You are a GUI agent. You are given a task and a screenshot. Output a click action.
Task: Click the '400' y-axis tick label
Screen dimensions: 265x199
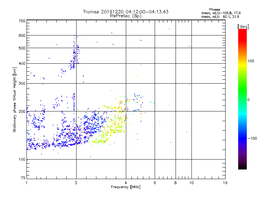click(22, 63)
